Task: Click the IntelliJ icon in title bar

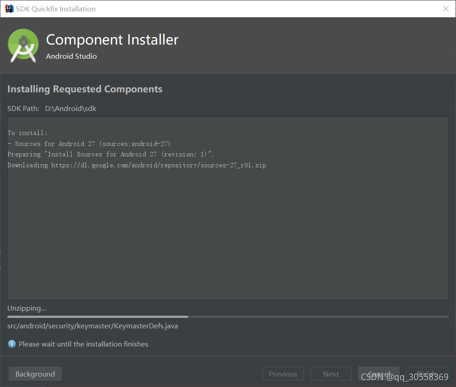Action: [9, 9]
